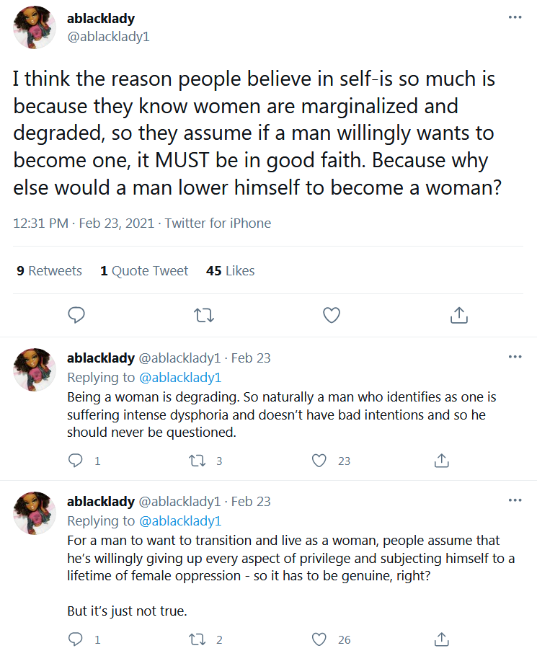The image size is (537, 656).
Task: Retweet the reply with 2 retweets
Action: 197,639
